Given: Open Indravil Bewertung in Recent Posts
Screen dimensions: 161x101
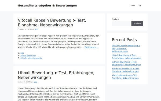Looking at the screenshot, I should (x=126, y=63).
